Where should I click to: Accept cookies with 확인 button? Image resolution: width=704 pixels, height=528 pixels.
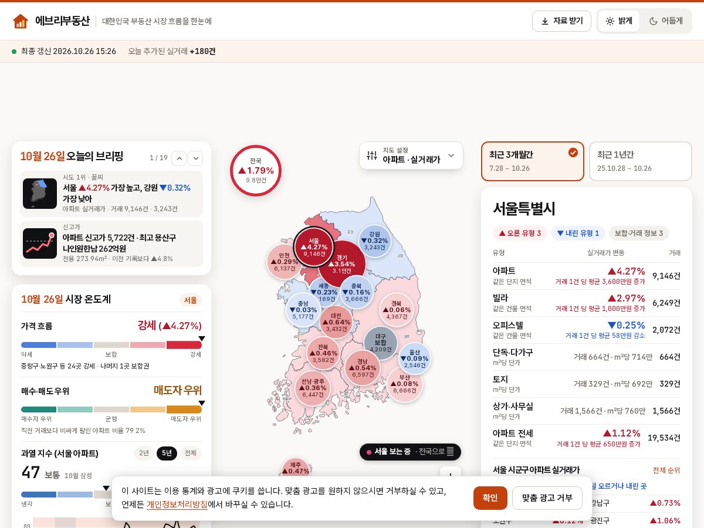click(490, 498)
